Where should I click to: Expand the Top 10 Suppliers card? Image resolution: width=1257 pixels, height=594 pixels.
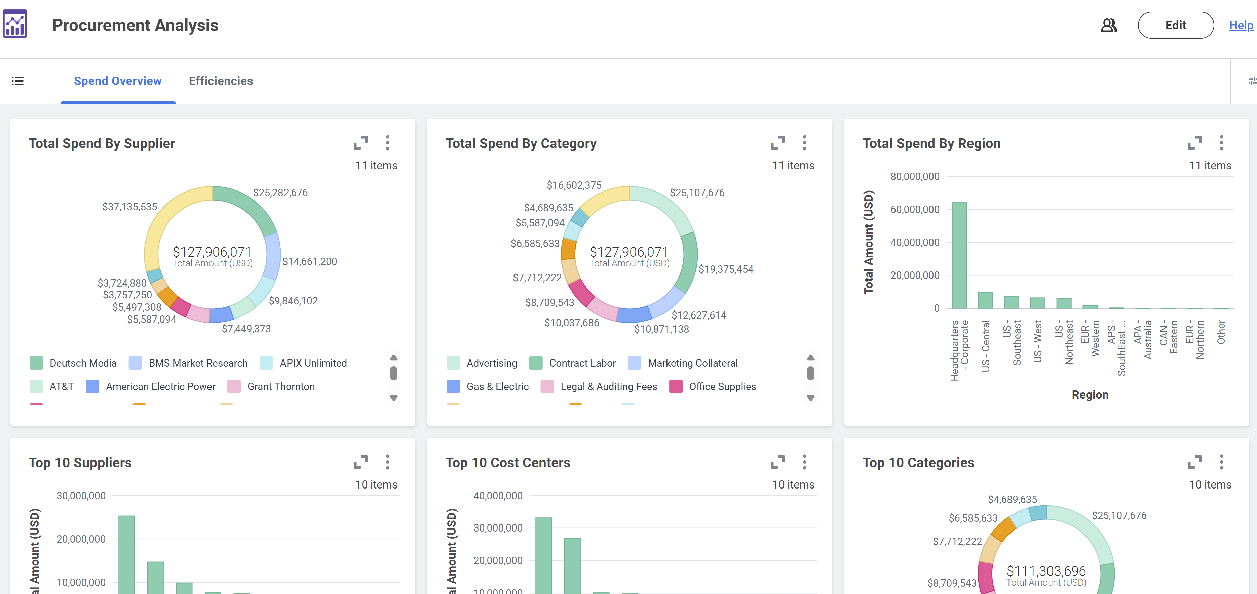click(360, 462)
